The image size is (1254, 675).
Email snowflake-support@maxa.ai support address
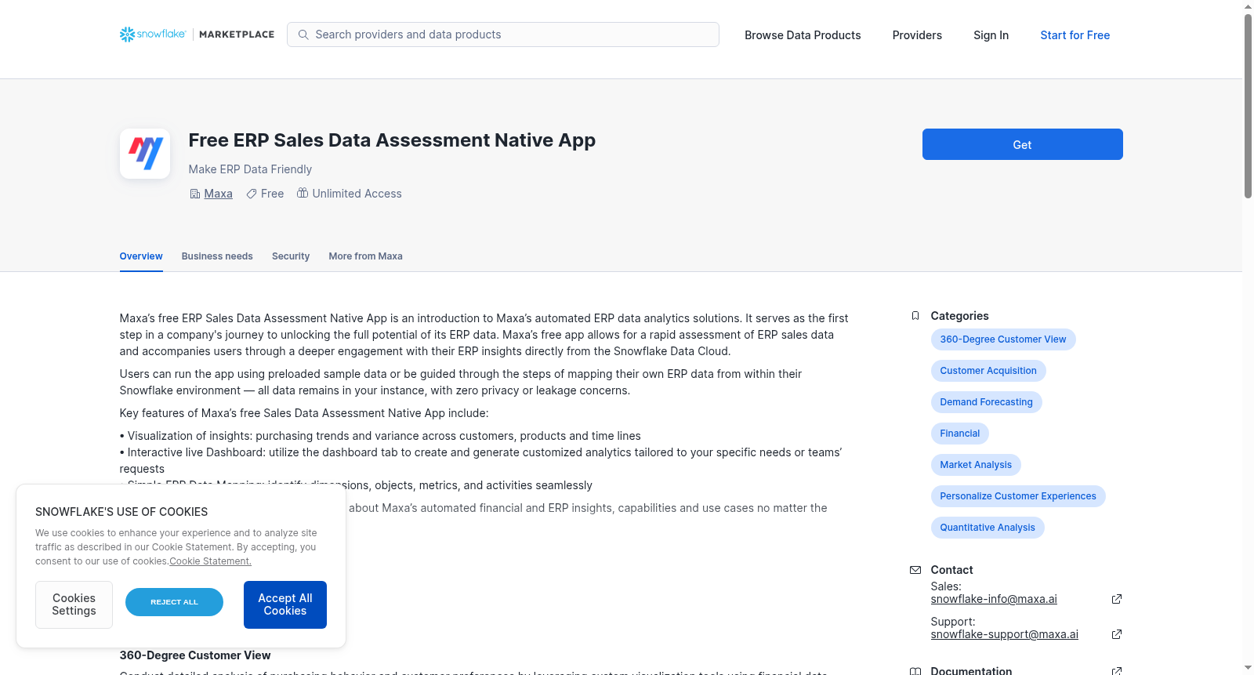[1005, 634]
